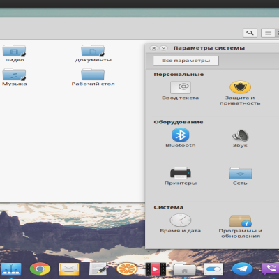Viewport: 279px width, 279px height.
Task: Open the Ввод текста settings
Action: coord(181,87)
